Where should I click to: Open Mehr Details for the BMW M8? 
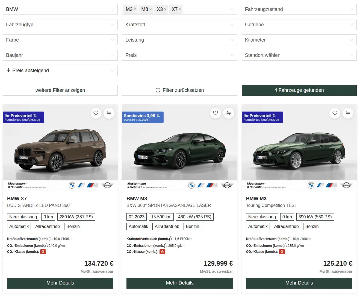(179, 283)
